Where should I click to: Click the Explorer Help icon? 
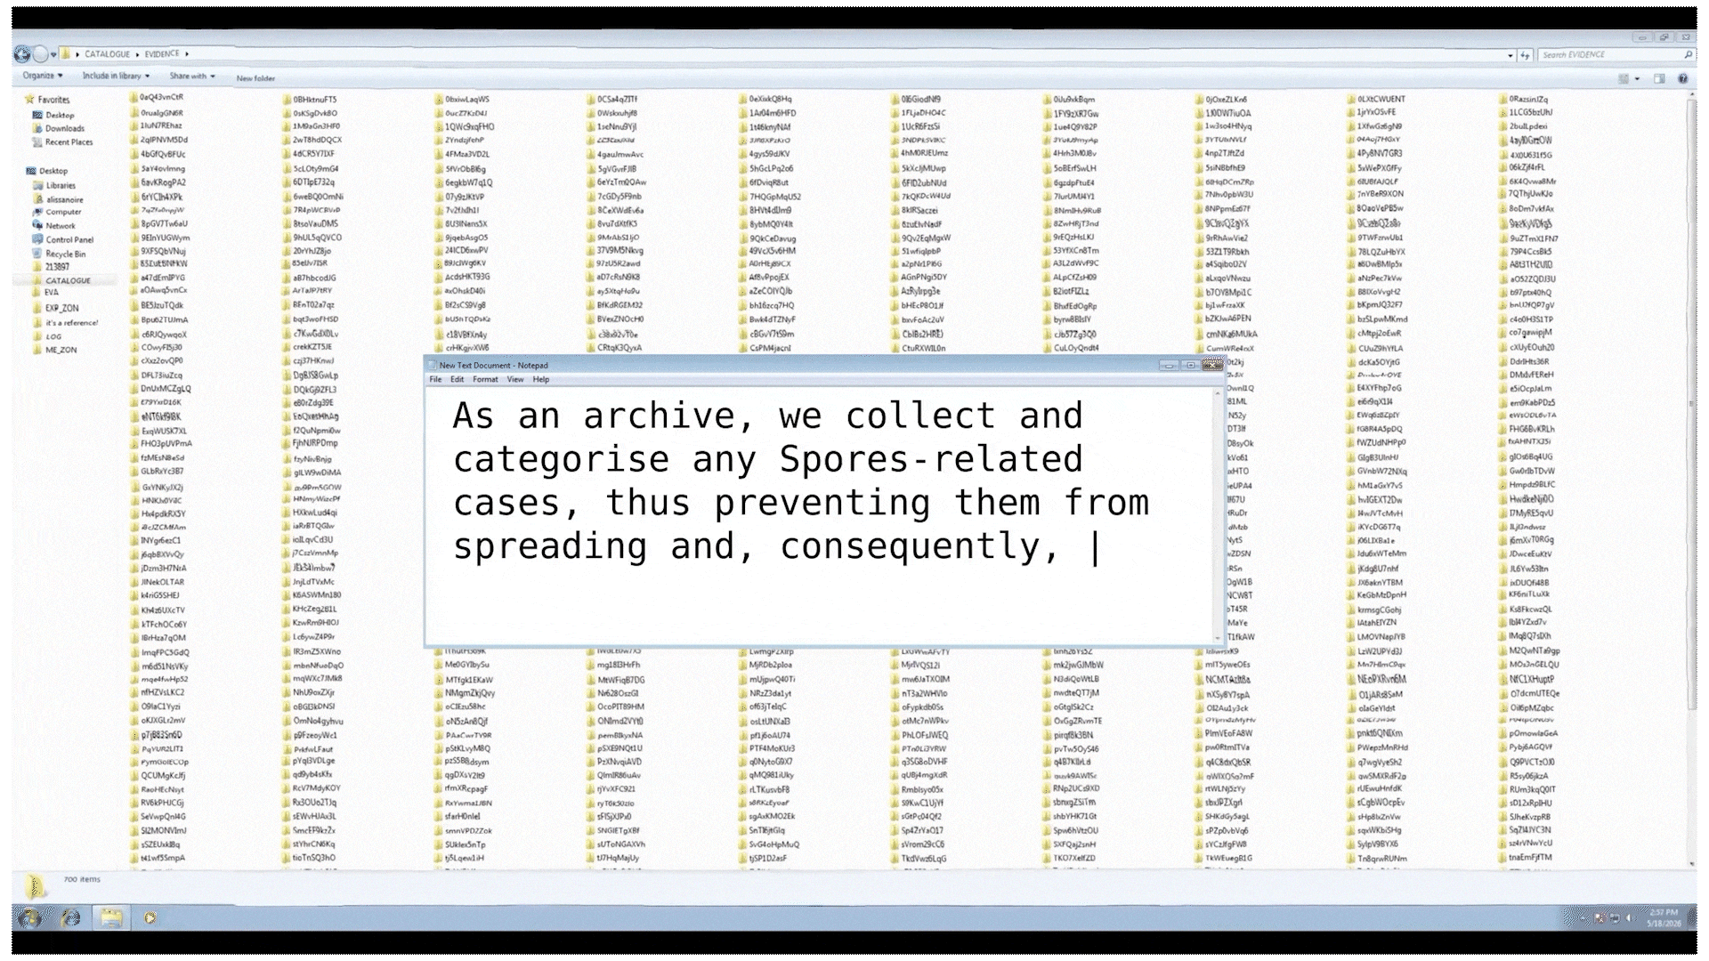tap(1682, 78)
